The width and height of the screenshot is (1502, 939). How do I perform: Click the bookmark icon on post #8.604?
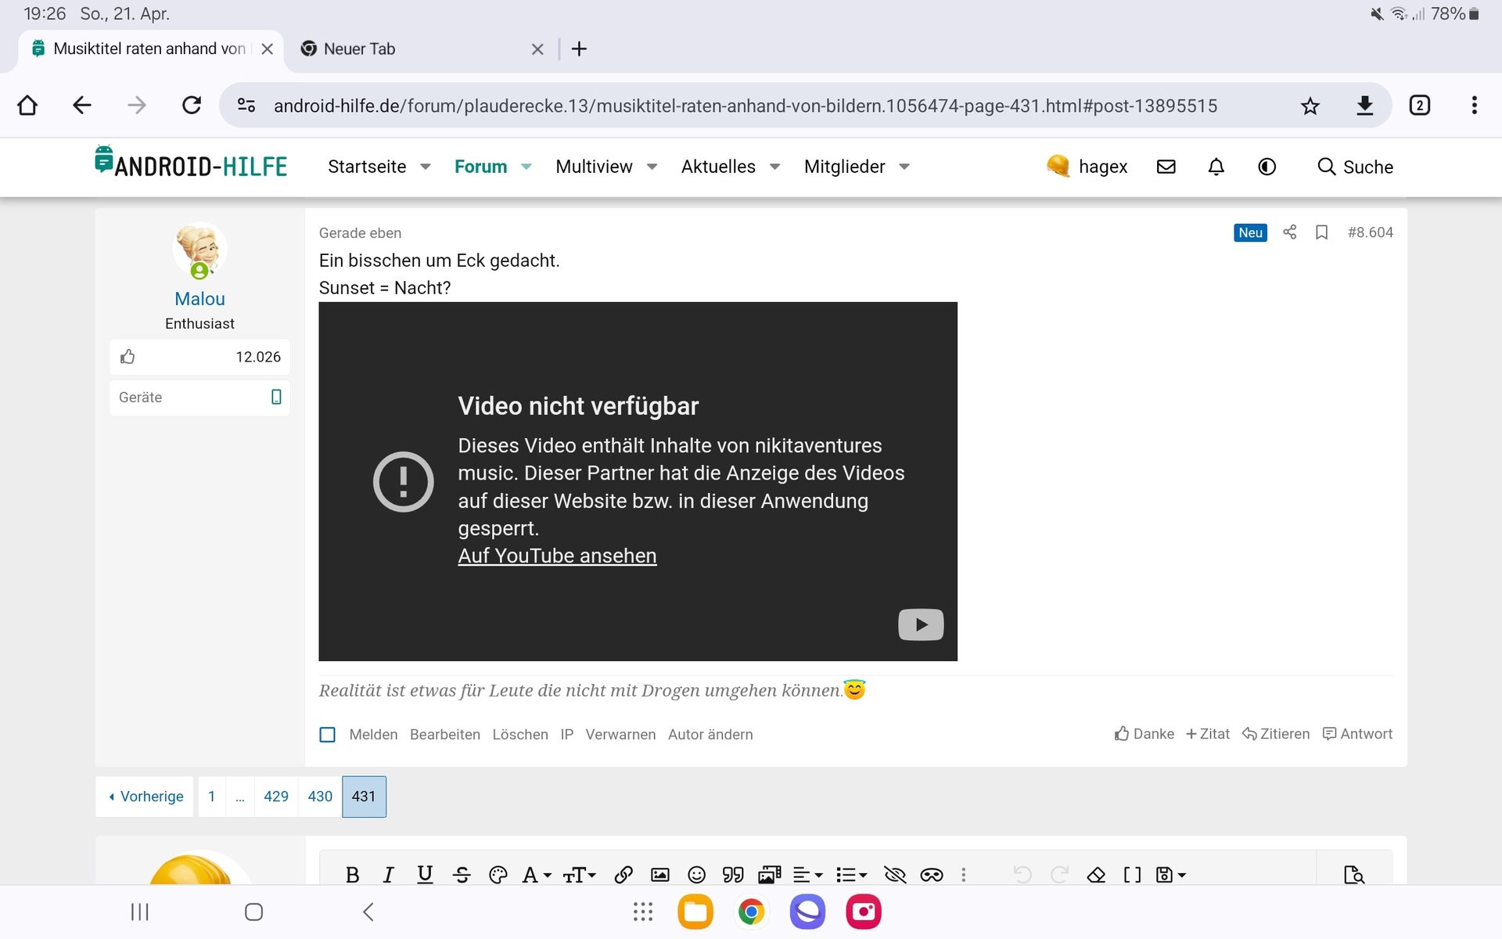1321,232
